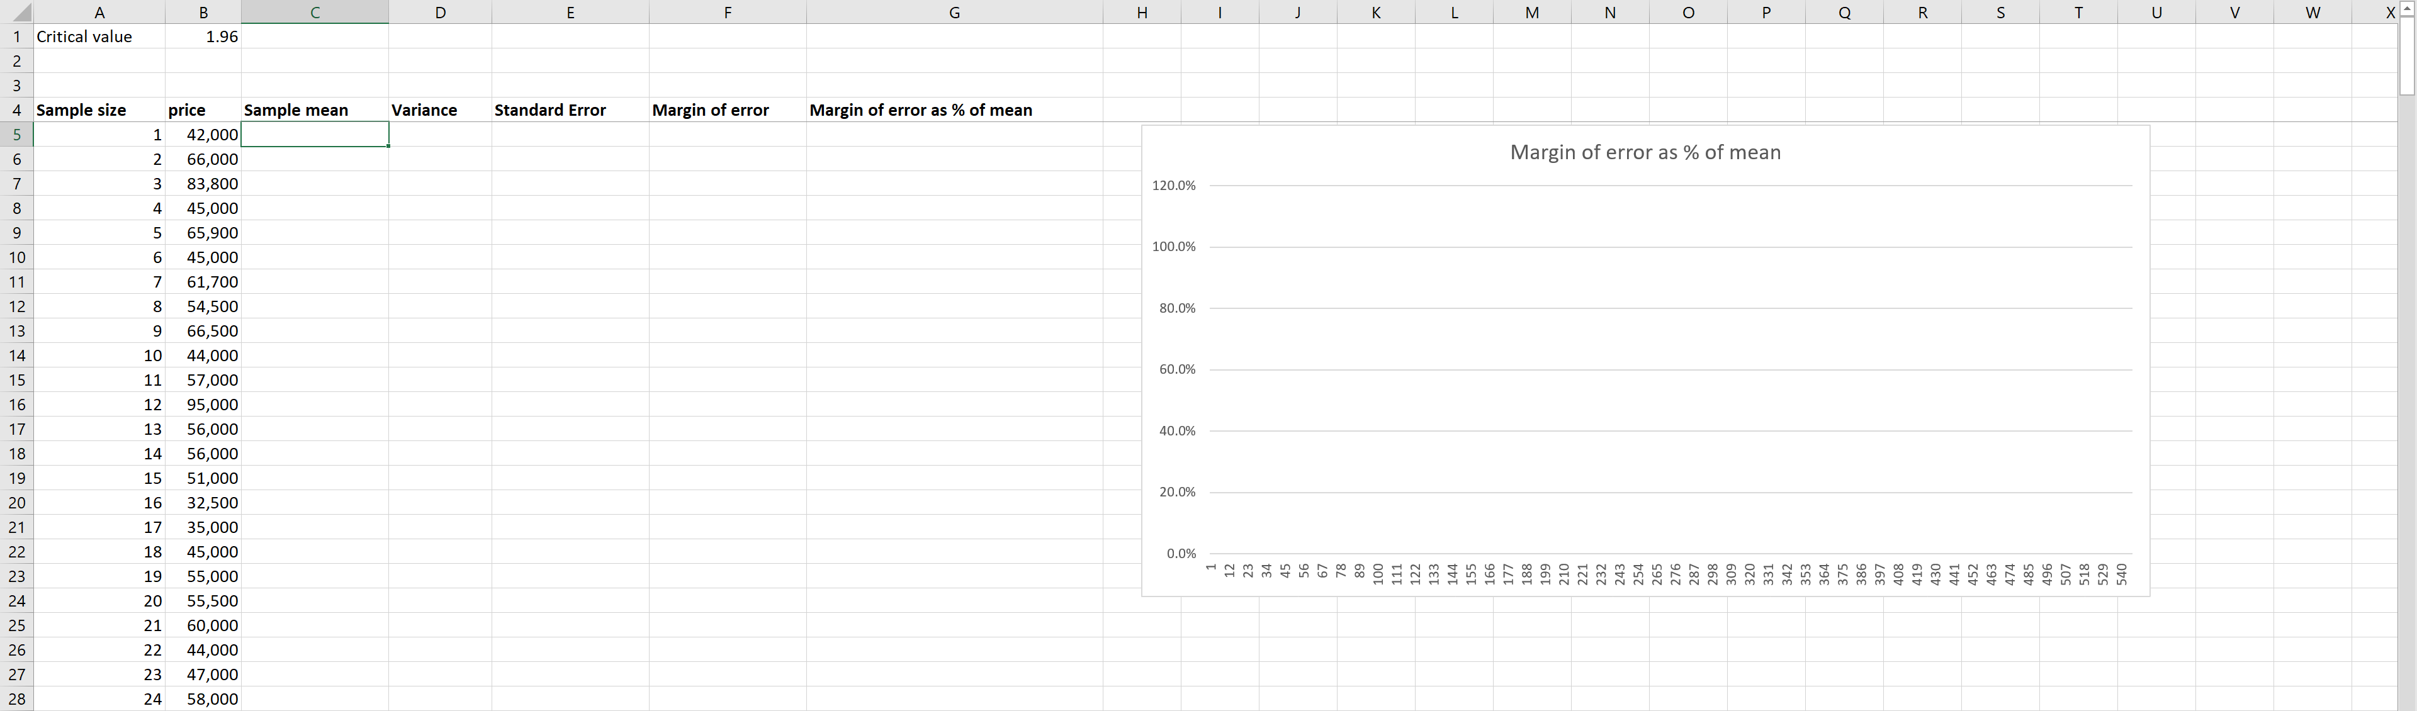Image resolution: width=2417 pixels, height=711 pixels.
Task: Select column G header
Action: (954, 12)
